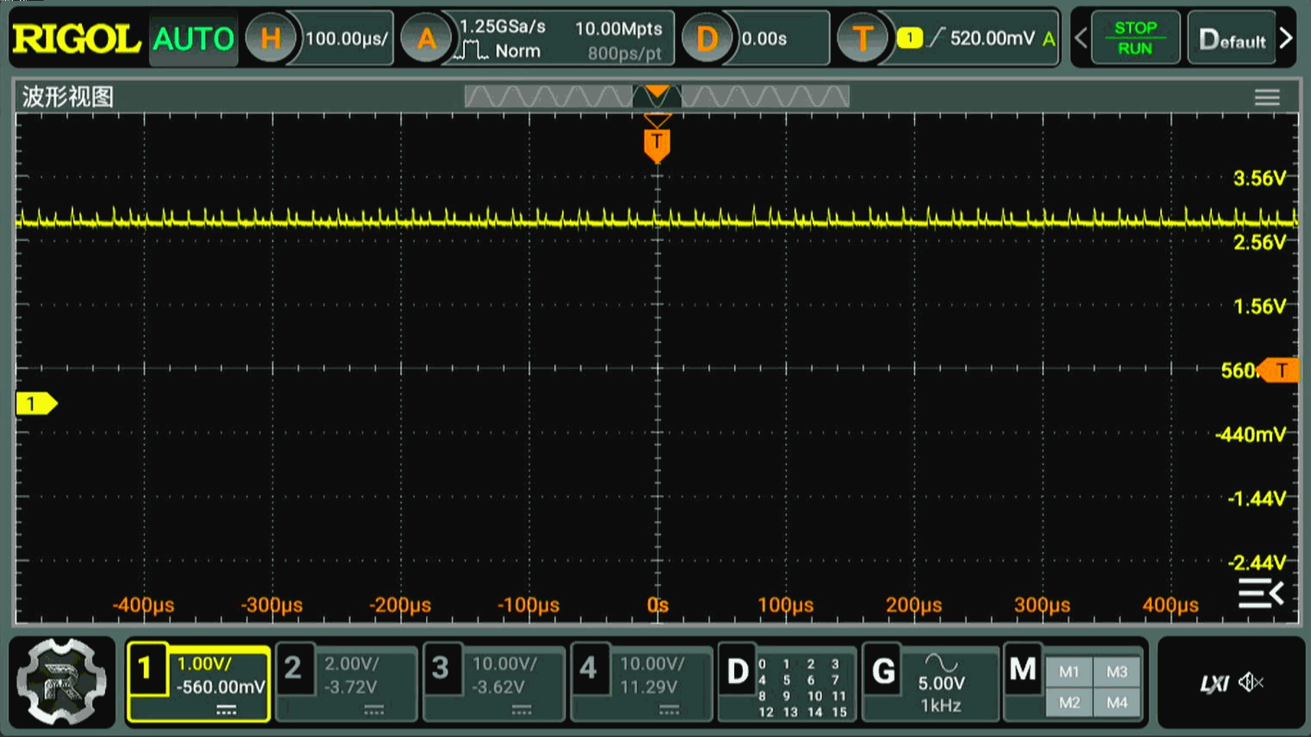Click the -400µs time axis label

point(143,605)
